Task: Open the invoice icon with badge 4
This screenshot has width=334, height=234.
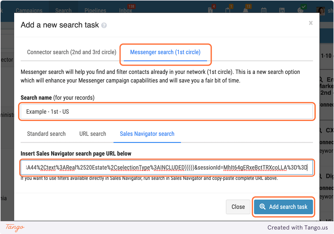Action: pyautogui.click(x=211, y=10)
